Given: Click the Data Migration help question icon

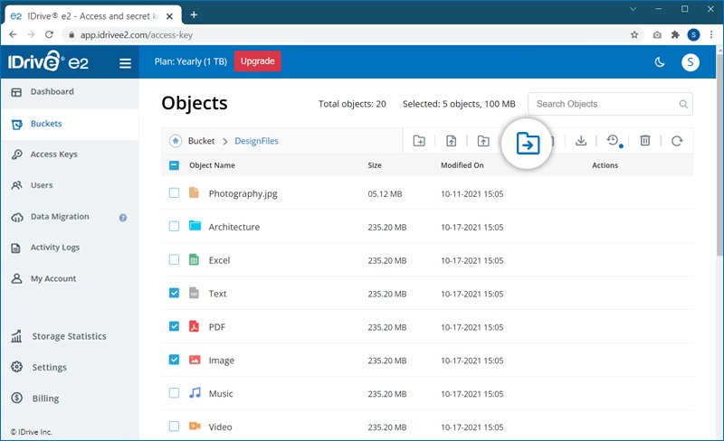Looking at the screenshot, I should (123, 218).
